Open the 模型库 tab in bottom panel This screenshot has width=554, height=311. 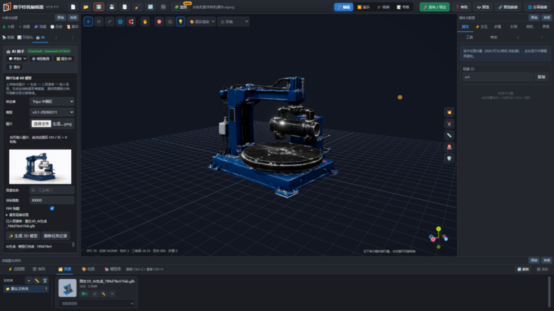click(113, 269)
